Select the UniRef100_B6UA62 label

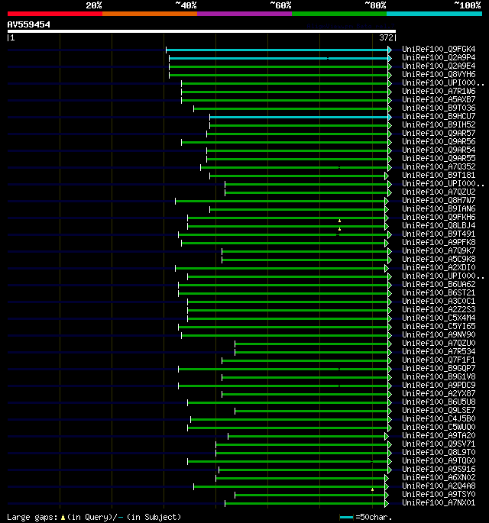(439, 285)
